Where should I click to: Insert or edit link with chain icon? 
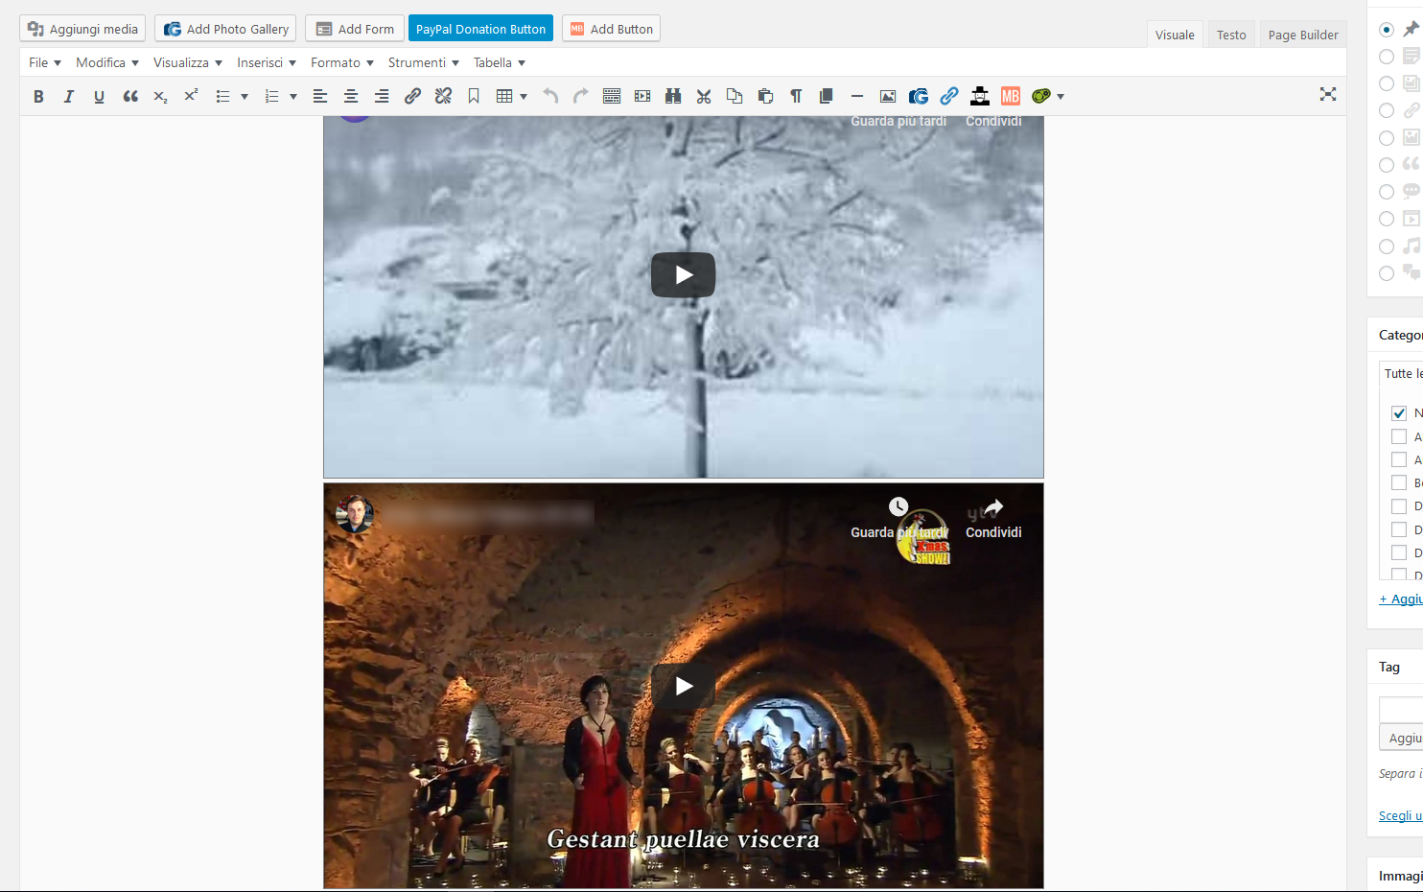[x=412, y=96]
